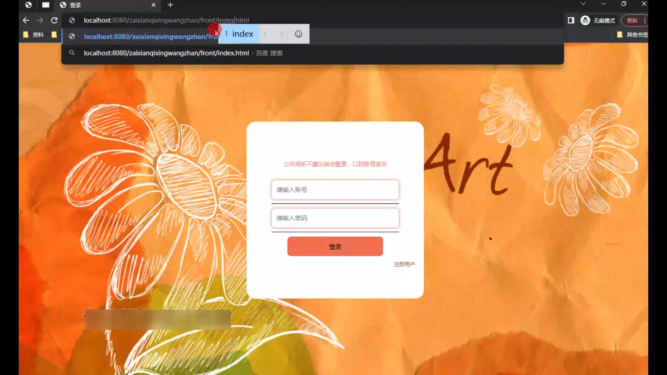667x375 pixels.
Task: Open a new browser tab
Action: tap(170, 5)
